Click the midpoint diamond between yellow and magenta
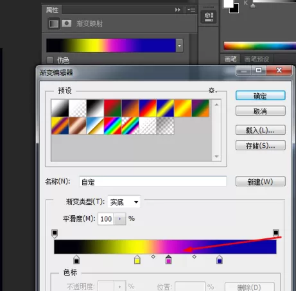 click(x=153, y=256)
